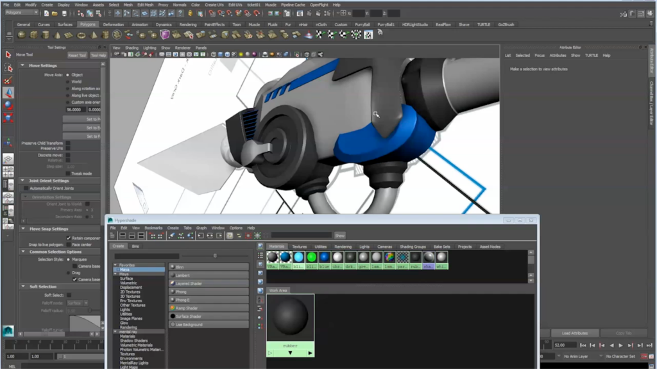The height and width of the screenshot is (369, 657).
Task: Toggle Tweak mode checkbox
Action: [68, 173]
